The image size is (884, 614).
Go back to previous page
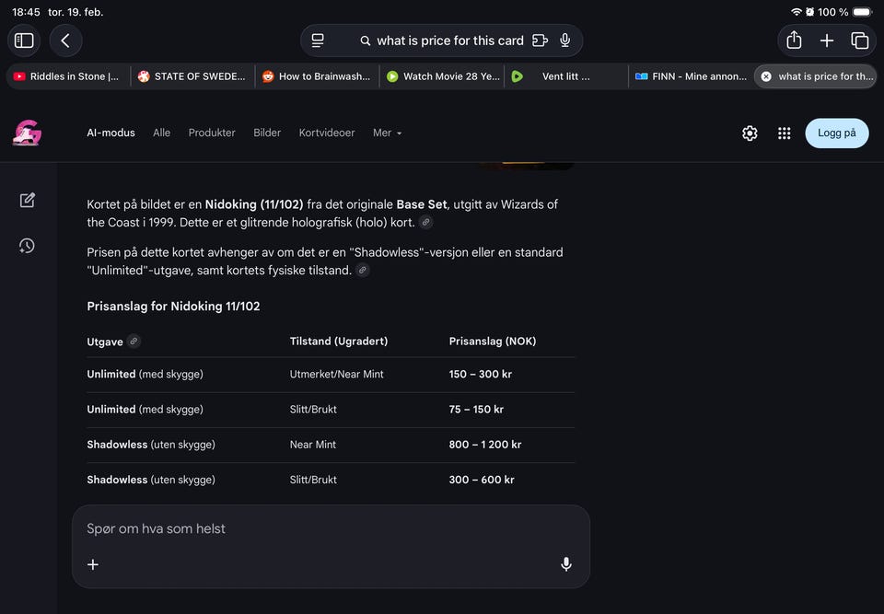65,41
